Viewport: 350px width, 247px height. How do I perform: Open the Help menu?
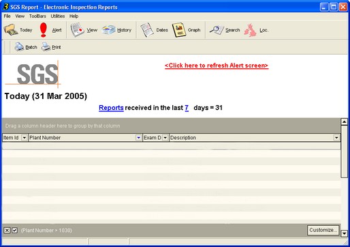click(x=74, y=16)
